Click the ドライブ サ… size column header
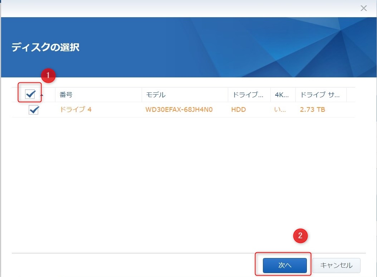377x277 pixels. 320,95
